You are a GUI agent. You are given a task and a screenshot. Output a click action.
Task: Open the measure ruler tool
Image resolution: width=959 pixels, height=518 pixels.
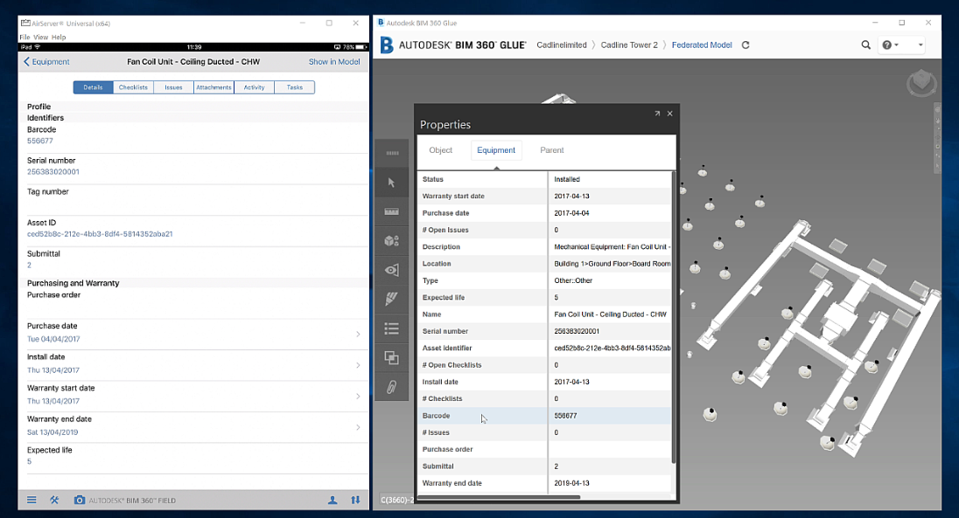[x=391, y=211]
